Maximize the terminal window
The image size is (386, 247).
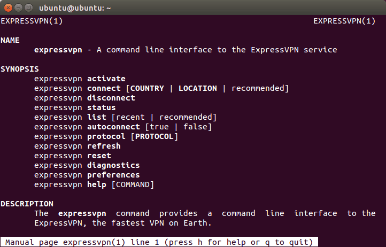click(28, 8)
